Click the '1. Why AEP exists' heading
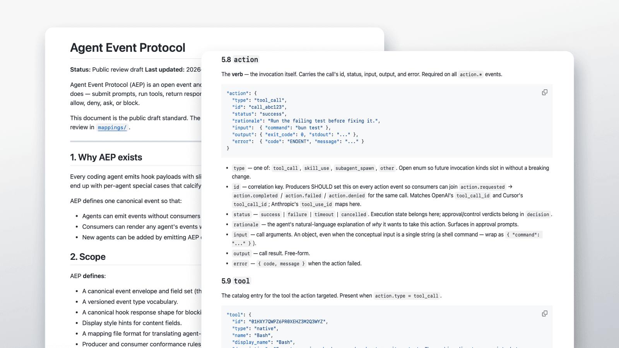Image resolution: width=619 pixels, height=348 pixels. pos(106,157)
